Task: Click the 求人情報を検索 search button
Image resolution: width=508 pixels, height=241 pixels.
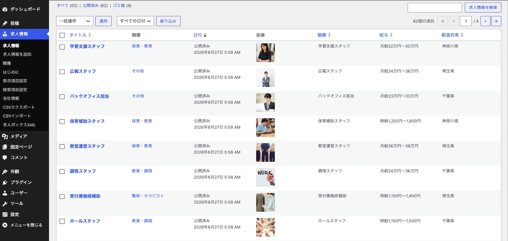Action: click(x=483, y=8)
